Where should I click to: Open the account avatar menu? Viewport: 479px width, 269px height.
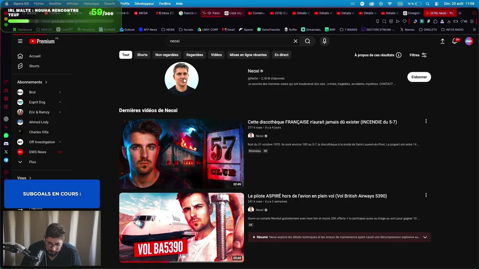point(469,41)
